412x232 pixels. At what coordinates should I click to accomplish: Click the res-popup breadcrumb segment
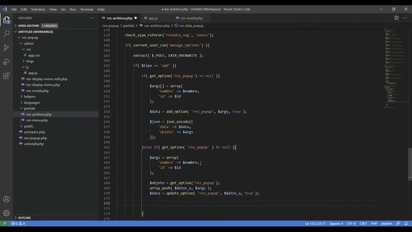[111, 26]
